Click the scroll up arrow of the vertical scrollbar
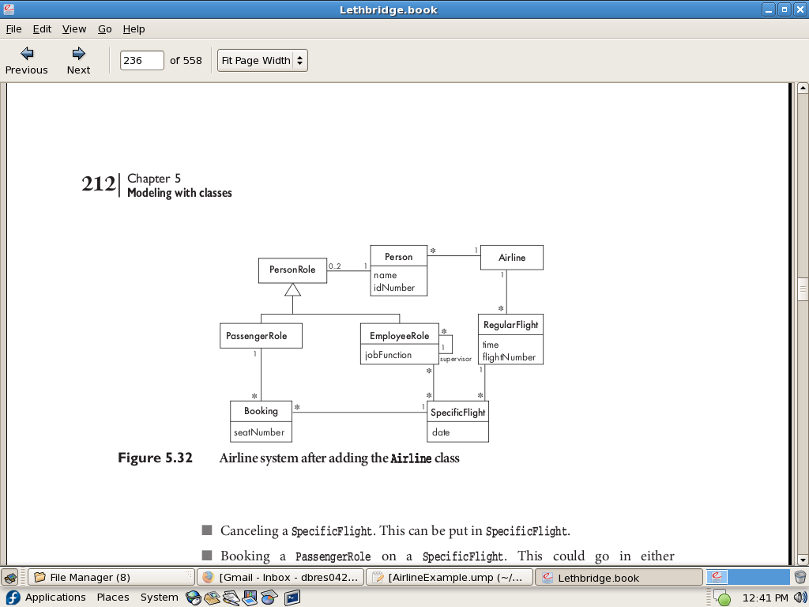809x607 pixels. [803, 89]
